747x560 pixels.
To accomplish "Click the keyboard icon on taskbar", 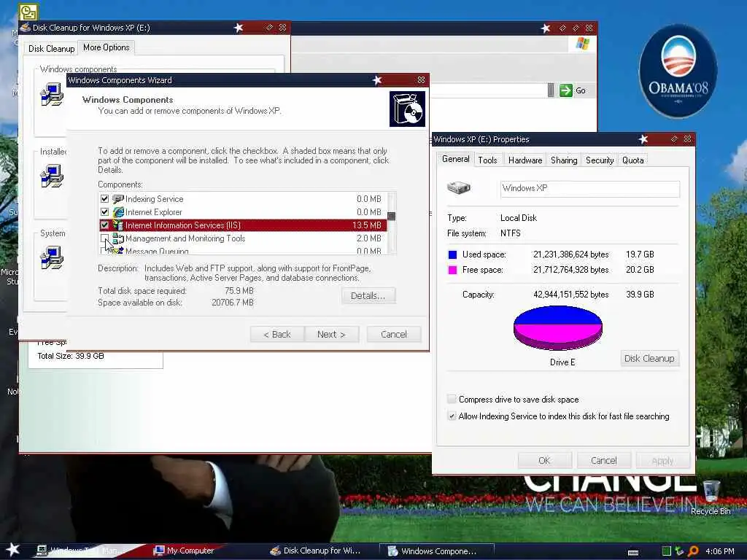I will point(633,553).
